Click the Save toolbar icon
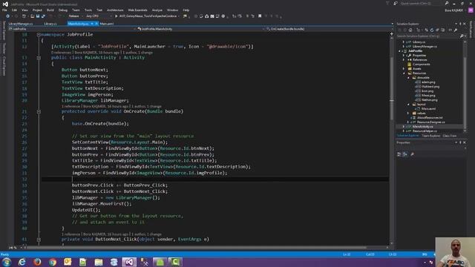 pos(38,16)
